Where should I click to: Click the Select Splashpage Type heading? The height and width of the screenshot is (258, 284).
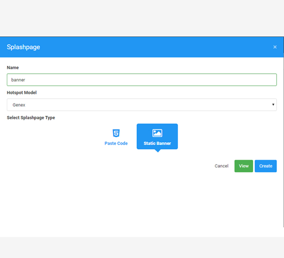pyautogui.click(x=31, y=118)
